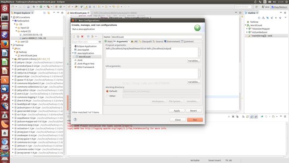
Task: Select the Default working directory radio
Action: [107, 91]
